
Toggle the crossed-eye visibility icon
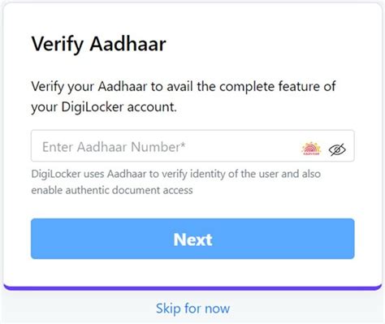click(337, 149)
